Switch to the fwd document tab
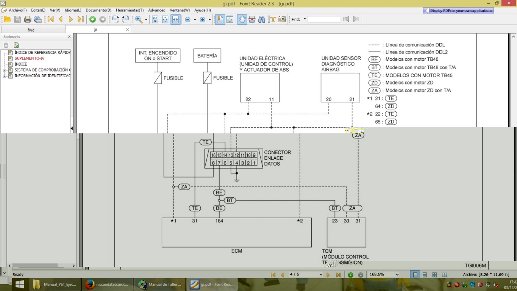The width and height of the screenshot is (517, 291). tap(31, 30)
